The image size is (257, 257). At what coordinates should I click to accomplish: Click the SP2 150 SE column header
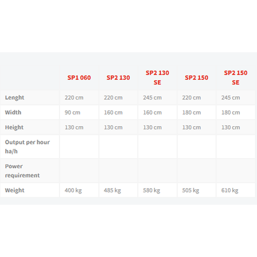(x=236, y=78)
